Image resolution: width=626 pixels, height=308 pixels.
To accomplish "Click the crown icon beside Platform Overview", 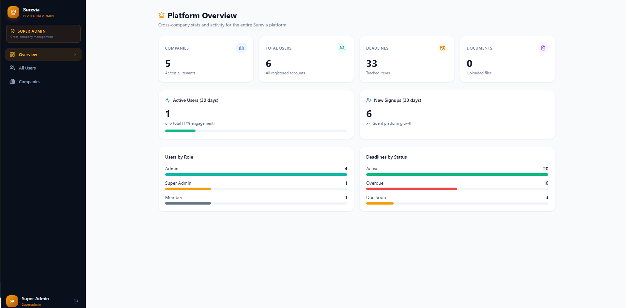I will [162, 15].
